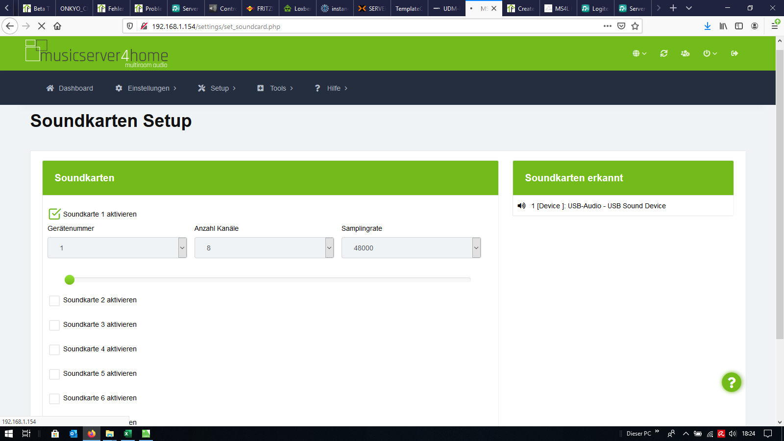Viewport: 784px width, 441px height.
Task: Activate Soundkarte 6 checkbox
Action: [x=54, y=398]
